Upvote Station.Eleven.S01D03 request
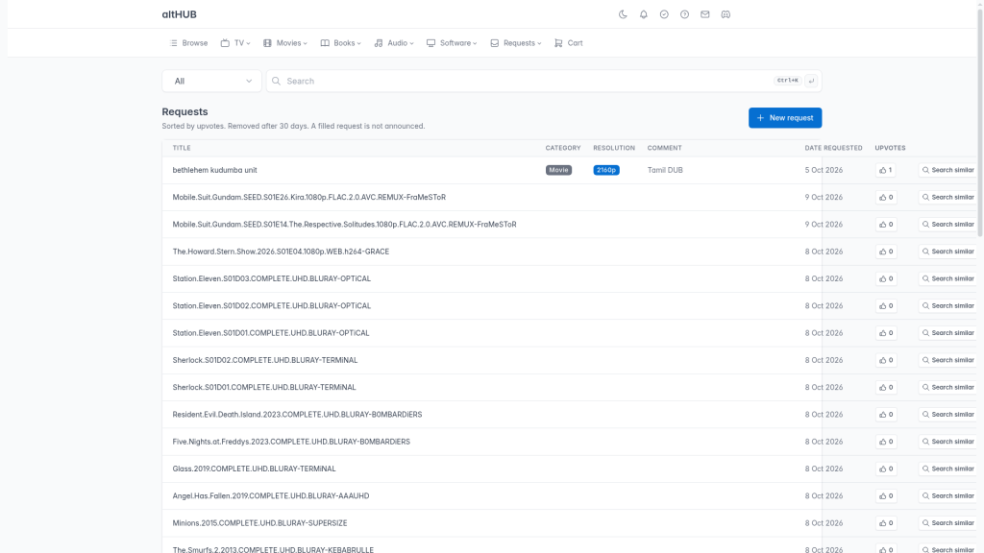This screenshot has width=984, height=553. [886, 279]
